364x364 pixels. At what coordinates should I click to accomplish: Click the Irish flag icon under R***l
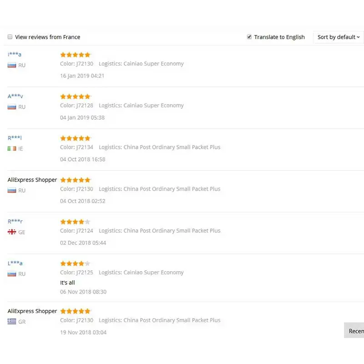point(12,149)
